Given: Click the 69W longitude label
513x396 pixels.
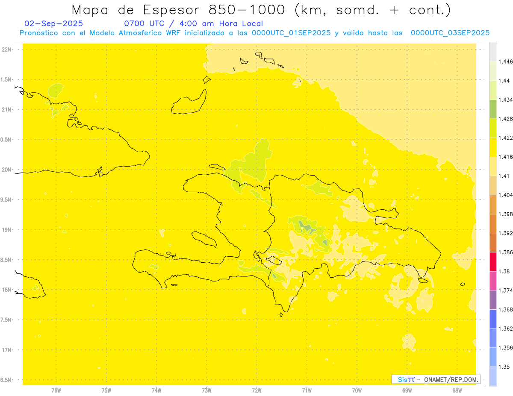Looking at the screenshot, I should [407, 390].
